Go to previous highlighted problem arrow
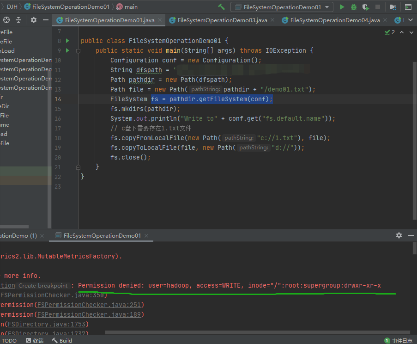This screenshot has height=344, width=417. [x=402, y=32]
